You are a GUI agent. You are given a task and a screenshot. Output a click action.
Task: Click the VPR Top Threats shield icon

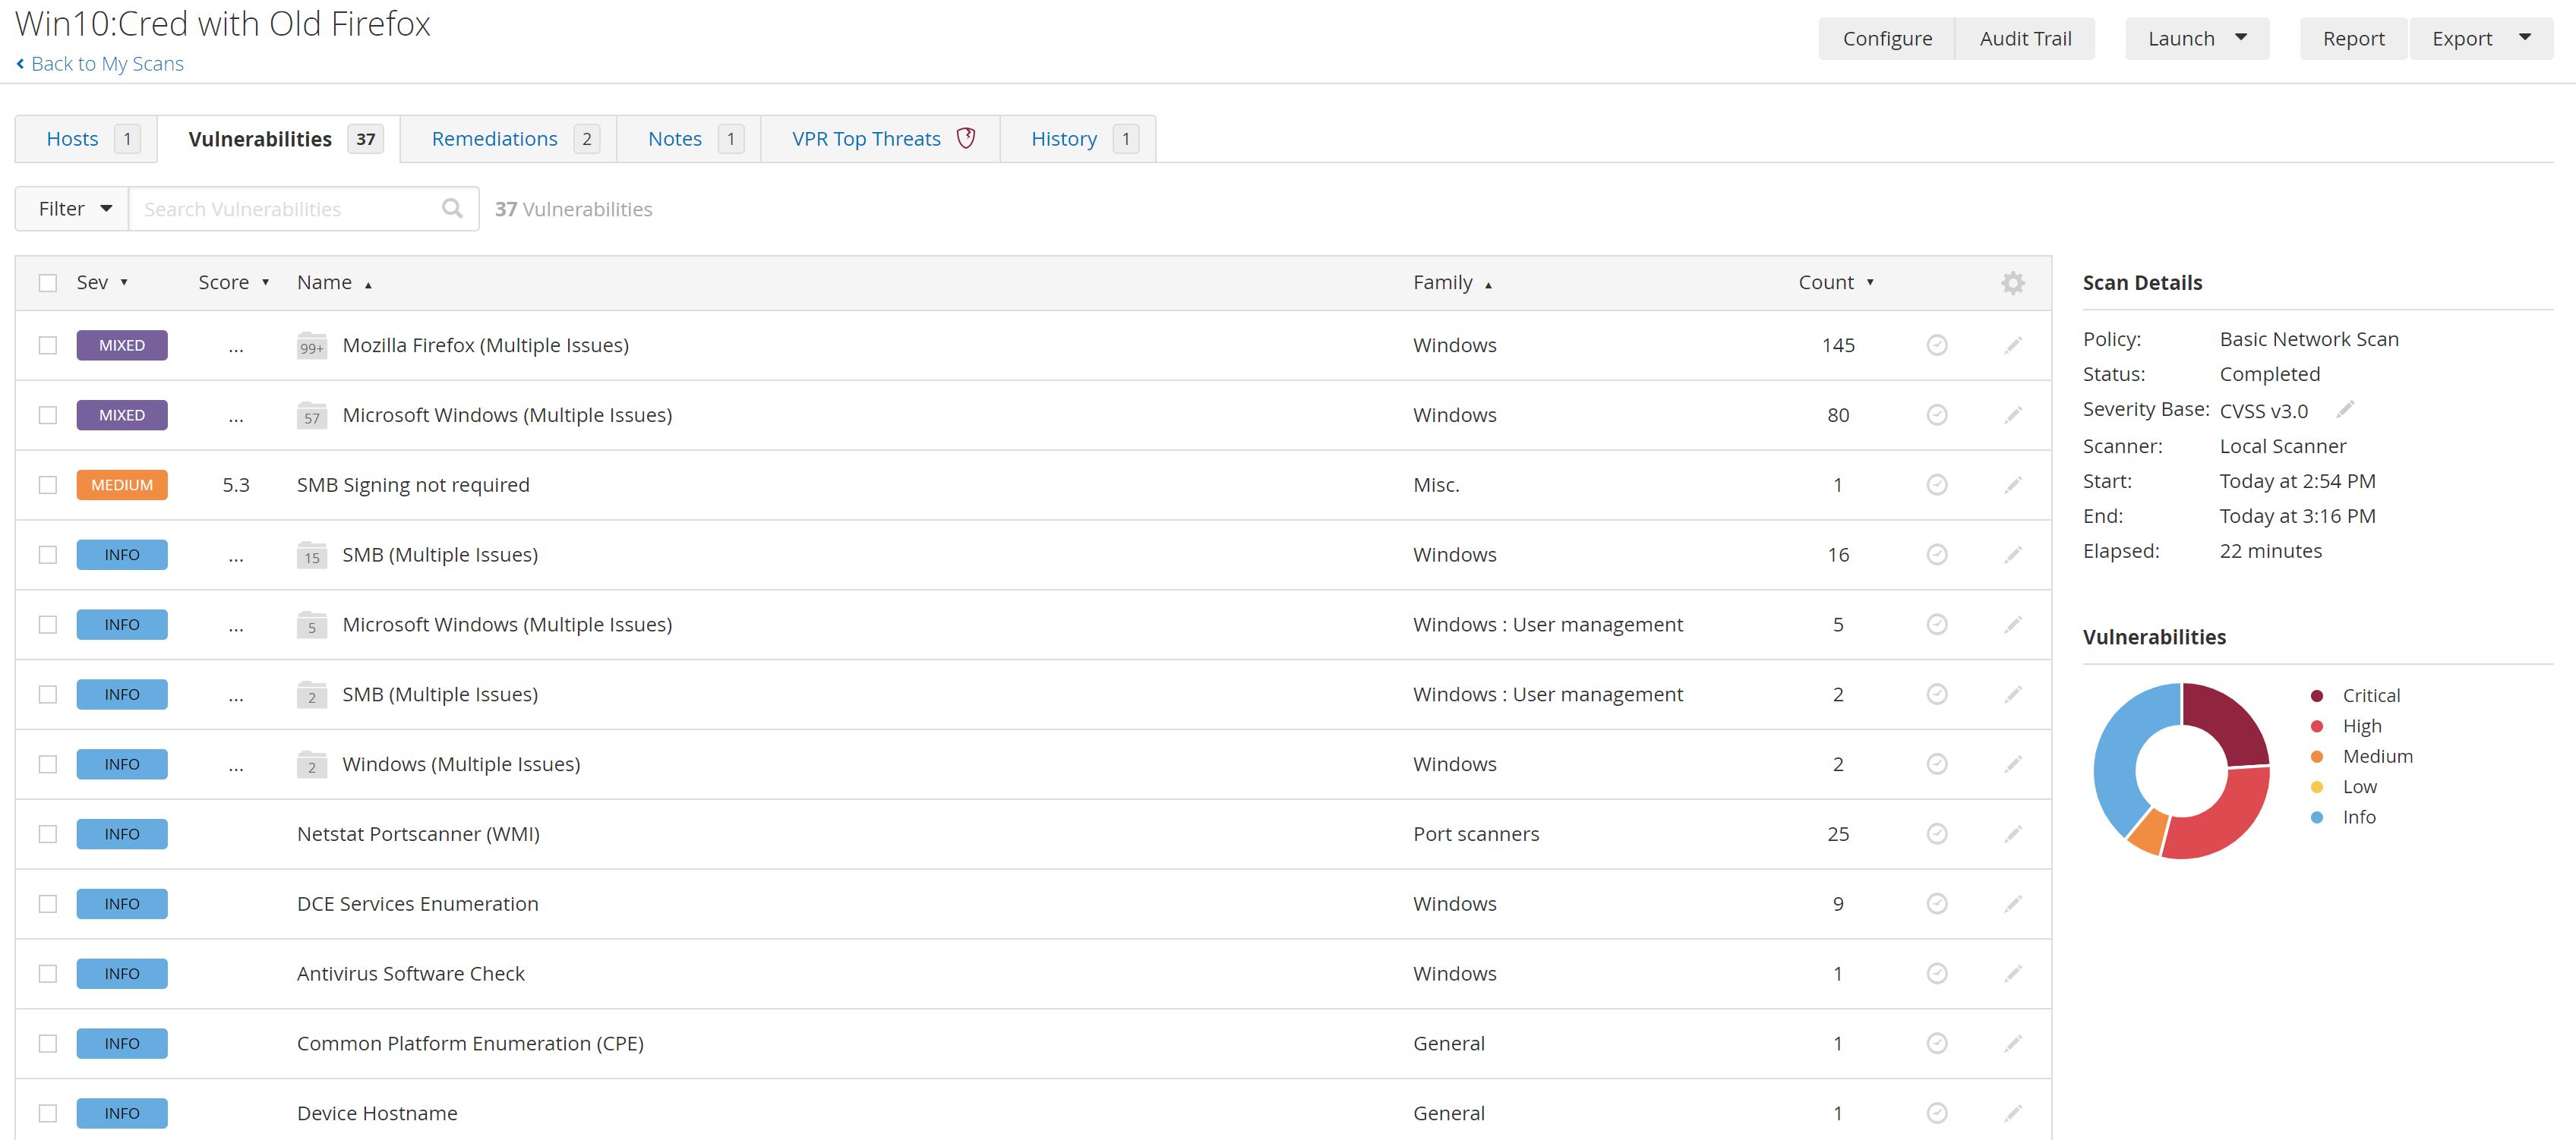click(965, 138)
